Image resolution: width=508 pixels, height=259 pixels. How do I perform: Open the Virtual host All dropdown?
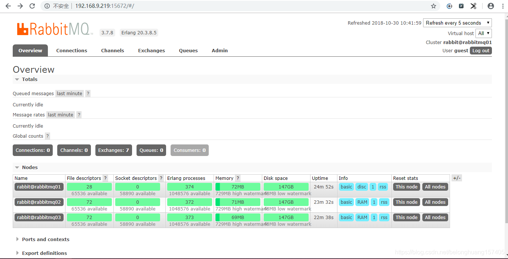pyautogui.click(x=484, y=33)
